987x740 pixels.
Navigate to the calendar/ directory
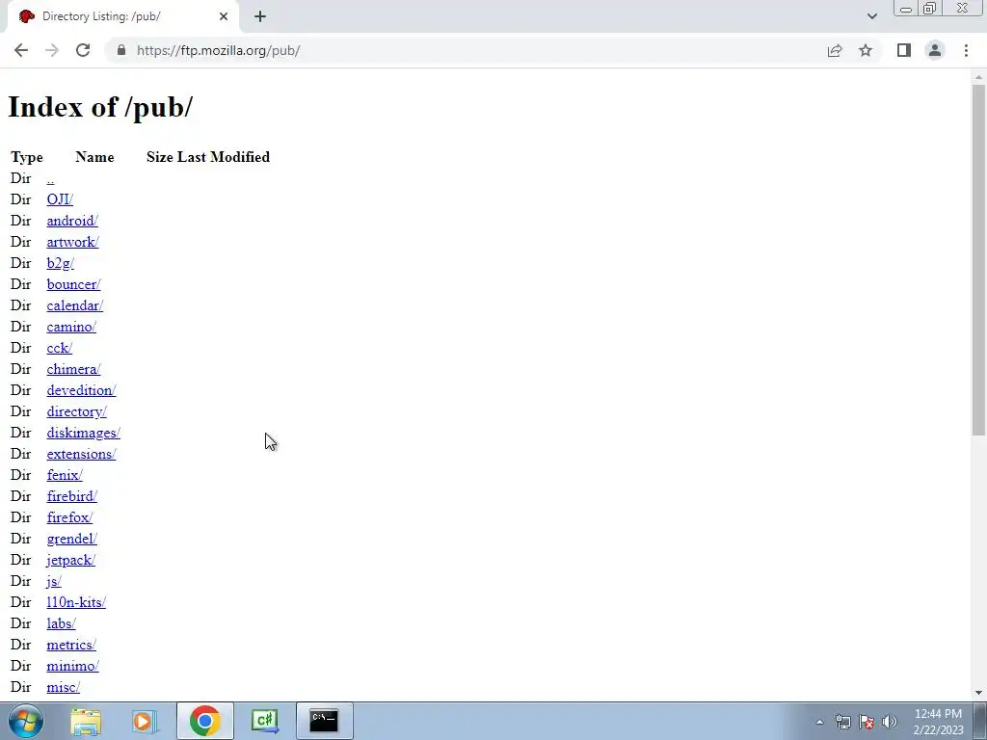75,305
